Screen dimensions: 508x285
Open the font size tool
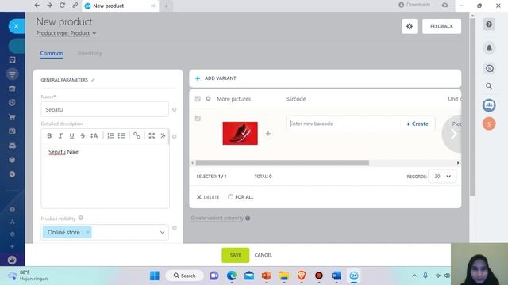pos(94,135)
